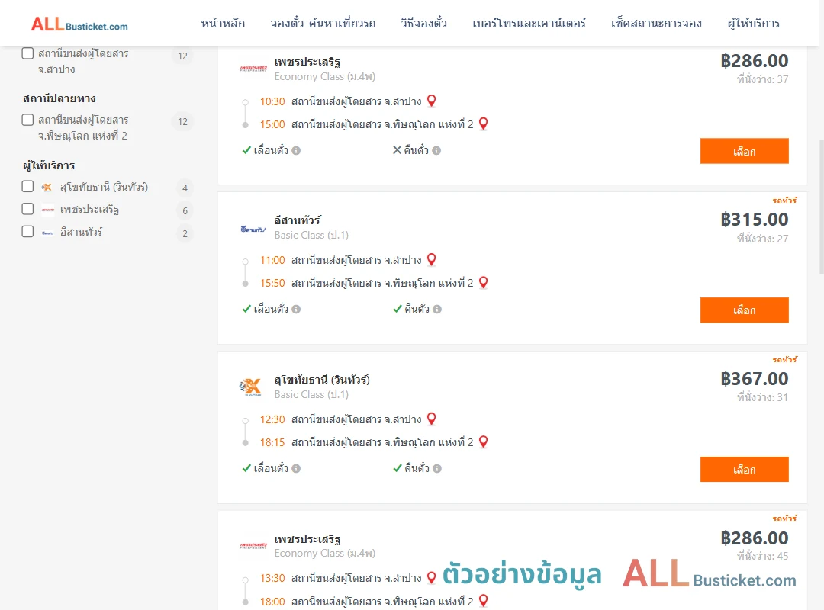Open วิธีจองตั๋ว menu item
This screenshot has width=824, height=610.
[423, 23]
